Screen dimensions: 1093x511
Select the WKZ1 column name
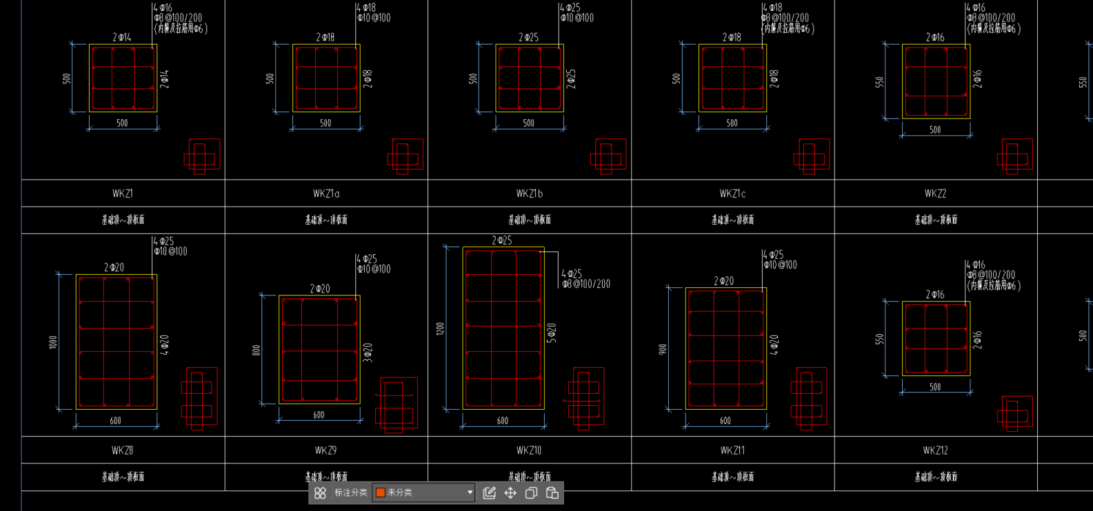click(123, 194)
